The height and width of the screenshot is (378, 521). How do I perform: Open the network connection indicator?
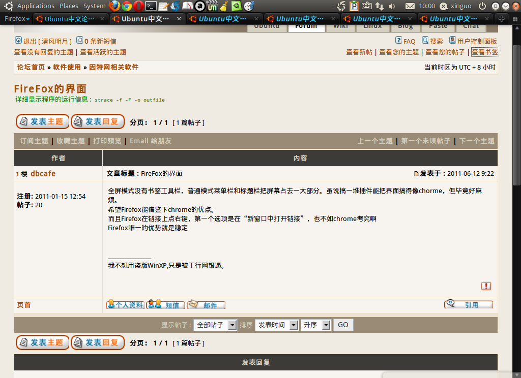(380, 6)
